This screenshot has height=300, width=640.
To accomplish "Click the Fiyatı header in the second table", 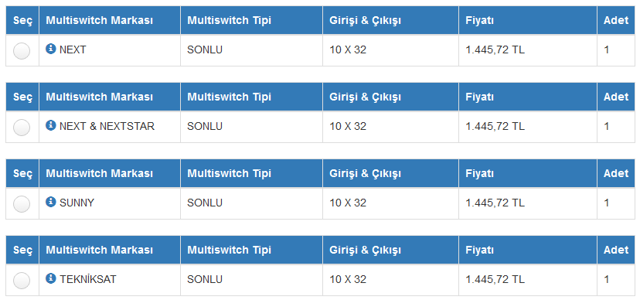I will (x=479, y=97).
